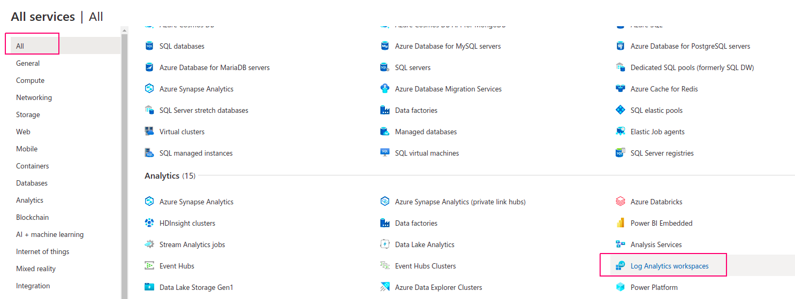Open the Event Hubs Clusters icon
Image resolution: width=795 pixels, height=299 pixels.
click(x=385, y=266)
